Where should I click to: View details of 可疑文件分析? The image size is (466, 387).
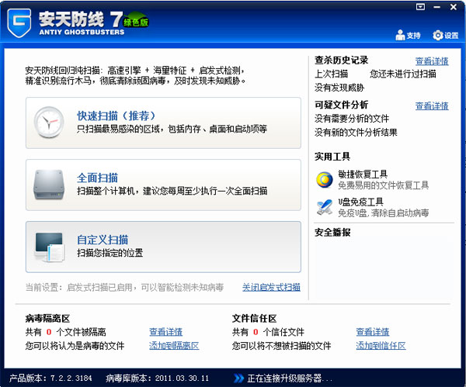[432, 106]
